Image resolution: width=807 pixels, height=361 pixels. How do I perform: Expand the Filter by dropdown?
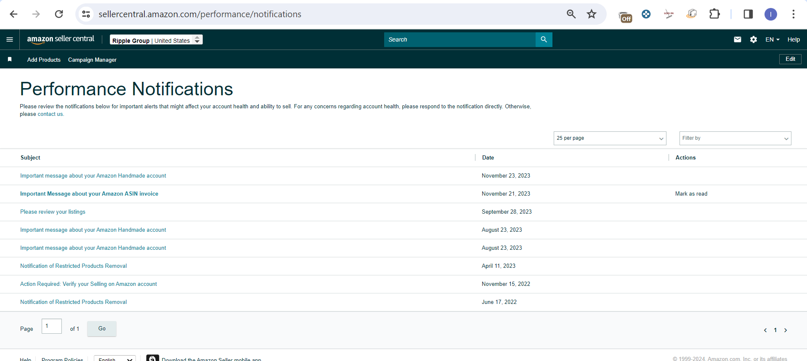point(735,138)
